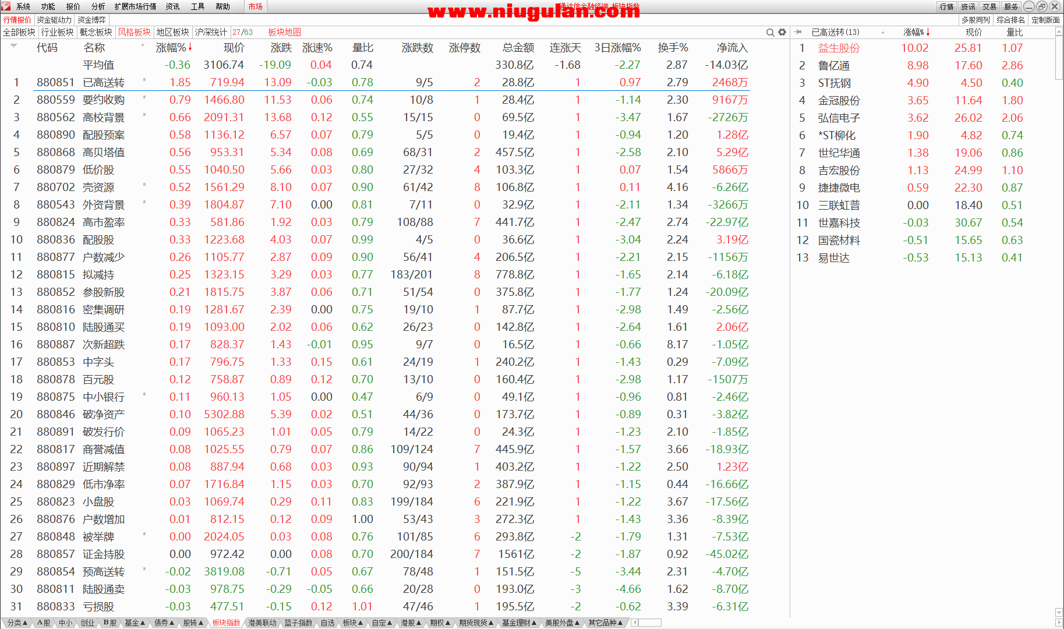This screenshot has width=1064, height=629.
Task: Switch to the 创业 bottom tab
Action: (x=87, y=623)
